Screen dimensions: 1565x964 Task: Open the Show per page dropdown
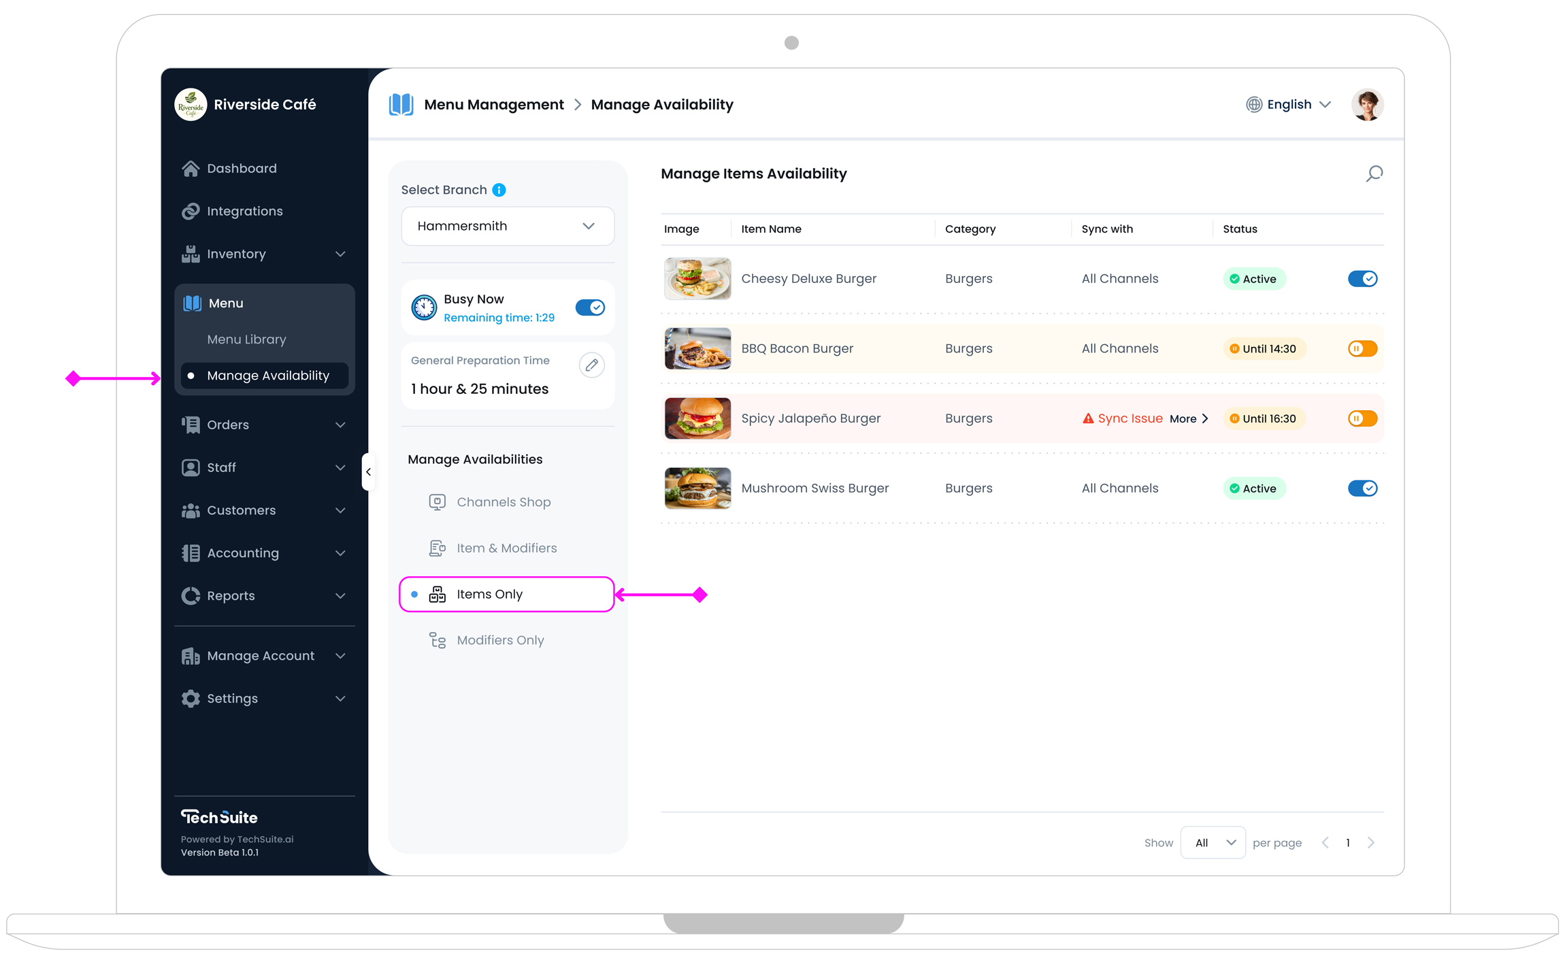(1213, 842)
